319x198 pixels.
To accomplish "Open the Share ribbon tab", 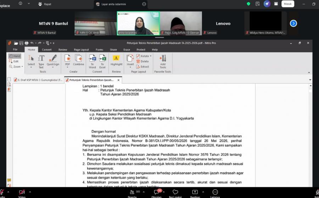I will tap(113, 49).
